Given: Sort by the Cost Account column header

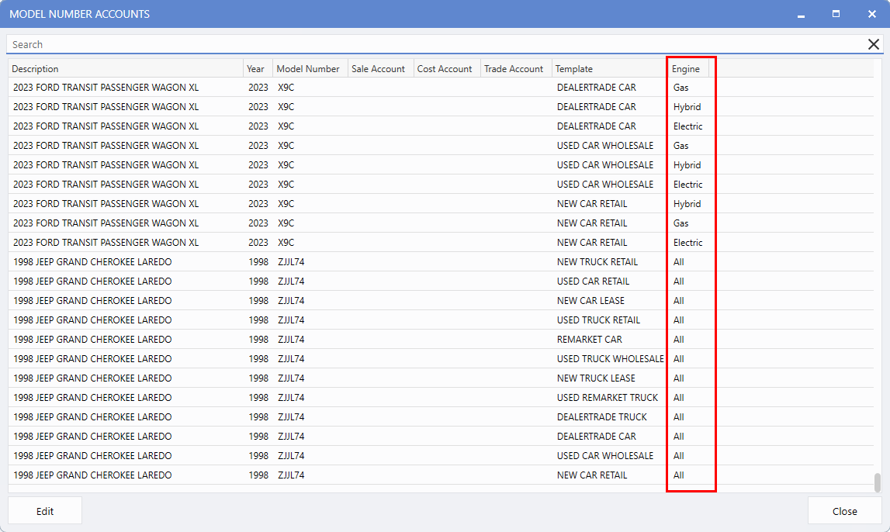Looking at the screenshot, I should [x=447, y=68].
